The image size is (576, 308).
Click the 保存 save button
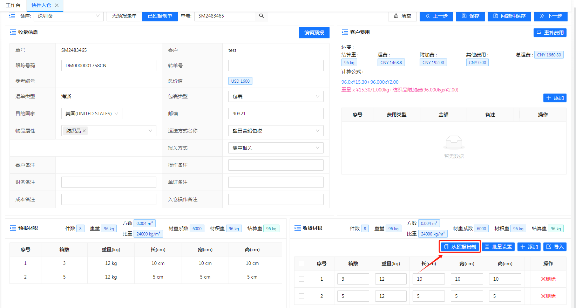point(470,16)
